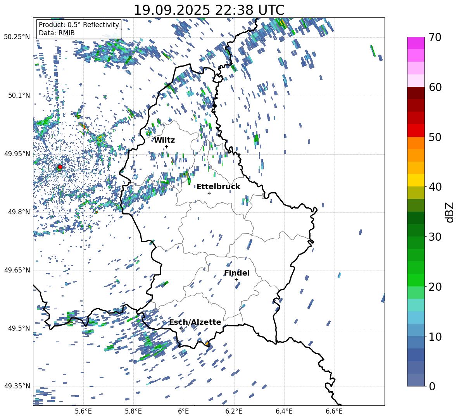Click the magenta 70 dBZ colorbar segment

coord(416,43)
